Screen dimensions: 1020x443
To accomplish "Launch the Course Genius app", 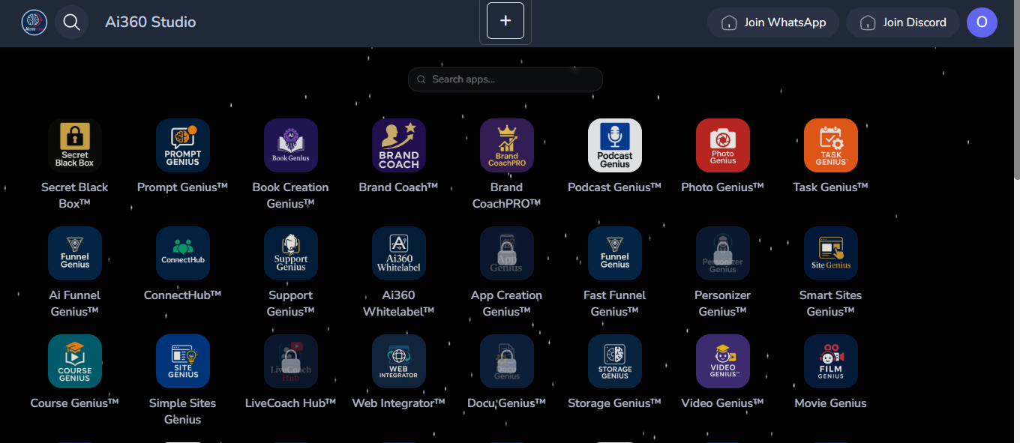I will click(x=75, y=361).
